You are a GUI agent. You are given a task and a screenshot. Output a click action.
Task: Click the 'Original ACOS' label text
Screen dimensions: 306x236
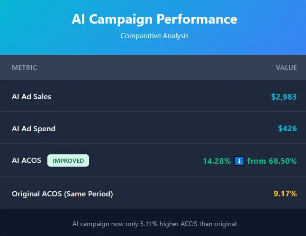pos(36,194)
